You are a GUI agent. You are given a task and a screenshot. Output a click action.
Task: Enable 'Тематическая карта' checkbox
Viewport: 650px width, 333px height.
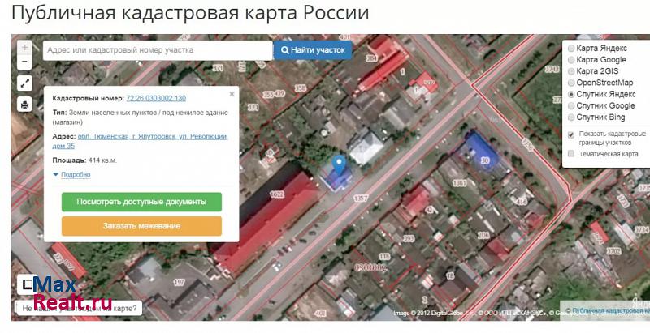click(571, 154)
